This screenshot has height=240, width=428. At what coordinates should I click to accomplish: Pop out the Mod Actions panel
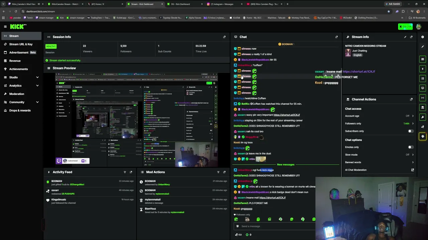[224, 172]
